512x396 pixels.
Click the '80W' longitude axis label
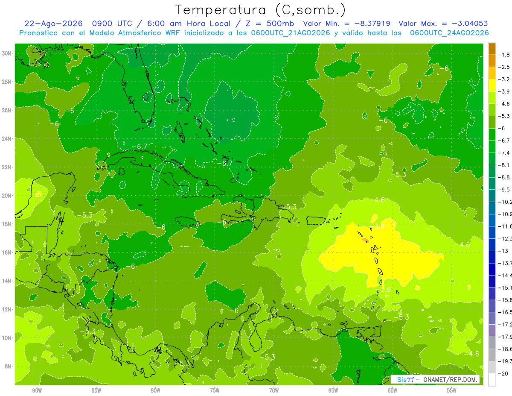pyautogui.click(x=155, y=390)
